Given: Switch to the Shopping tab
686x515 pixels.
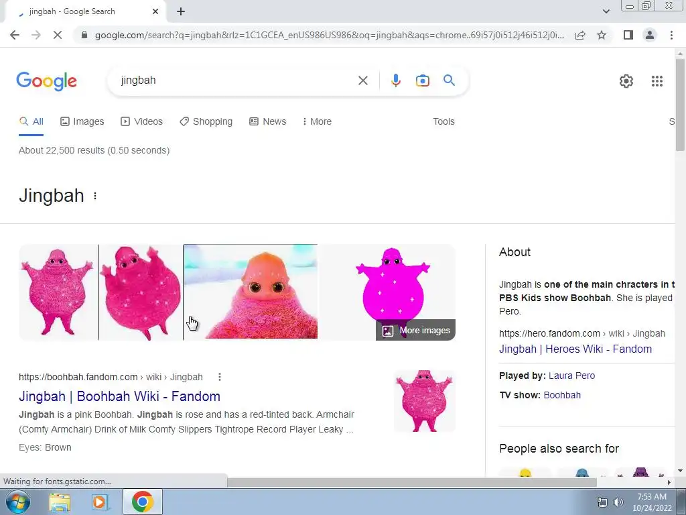Looking at the screenshot, I should (x=206, y=121).
